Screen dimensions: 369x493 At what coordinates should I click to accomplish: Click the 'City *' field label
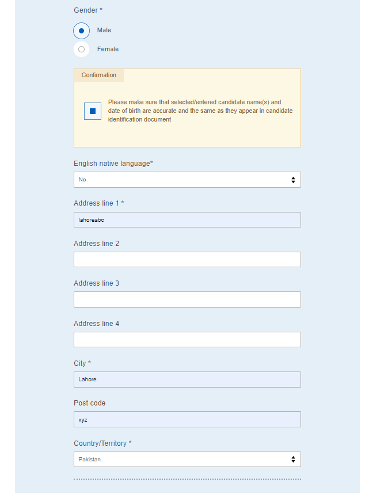click(82, 363)
